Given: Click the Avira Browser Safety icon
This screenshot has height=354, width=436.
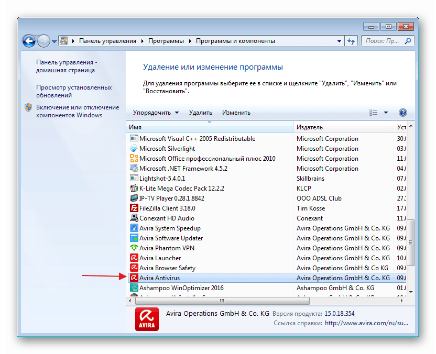Looking at the screenshot, I should (x=134, y=268).
